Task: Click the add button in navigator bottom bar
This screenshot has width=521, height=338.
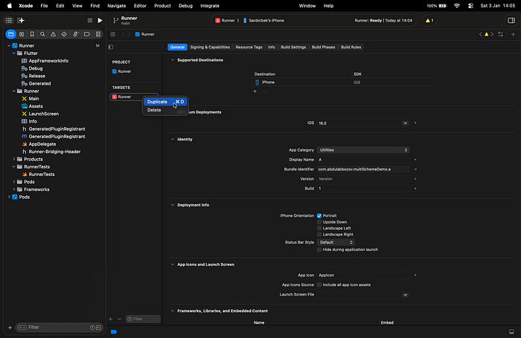Action: coord(10,328)
